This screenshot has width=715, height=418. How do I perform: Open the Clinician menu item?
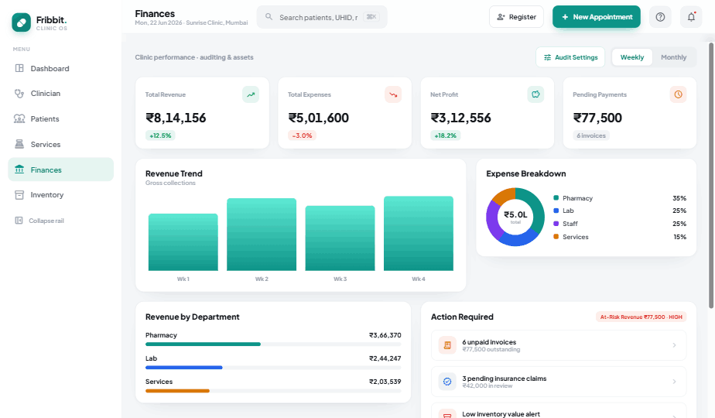(x=60, y=94)
